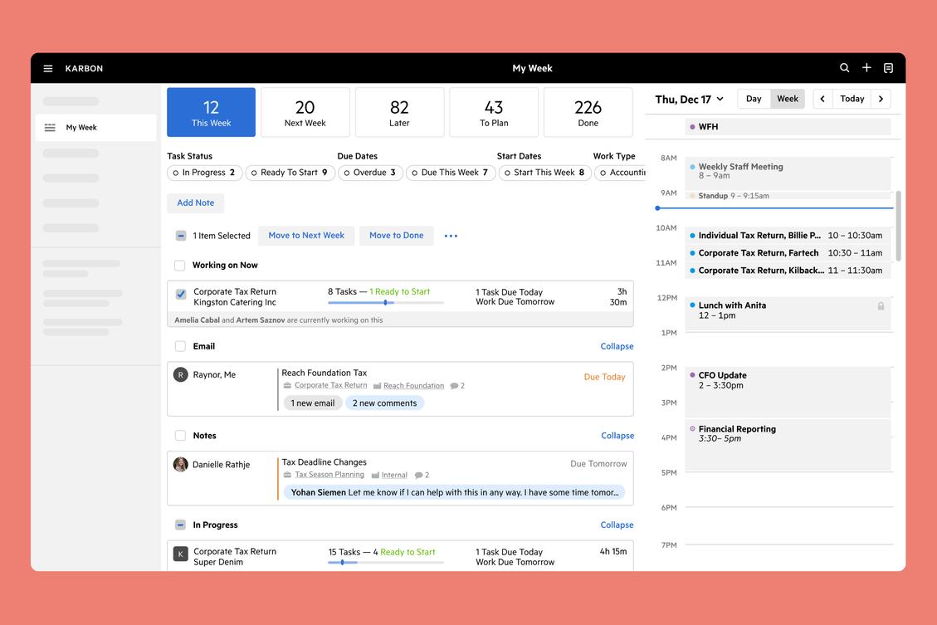Toggle the Due This Week 7 filter
Viewport: 937px width, 625px height.
(x=451, y=173)
